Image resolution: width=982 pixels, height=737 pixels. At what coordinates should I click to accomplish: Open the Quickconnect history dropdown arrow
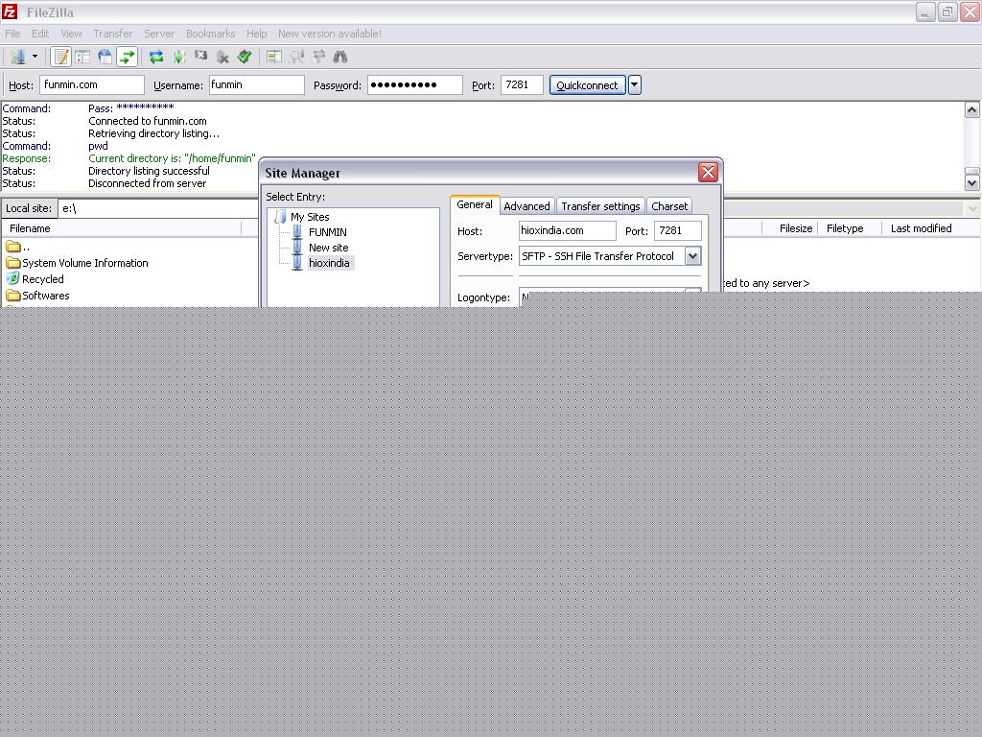[x=635, y=84]
